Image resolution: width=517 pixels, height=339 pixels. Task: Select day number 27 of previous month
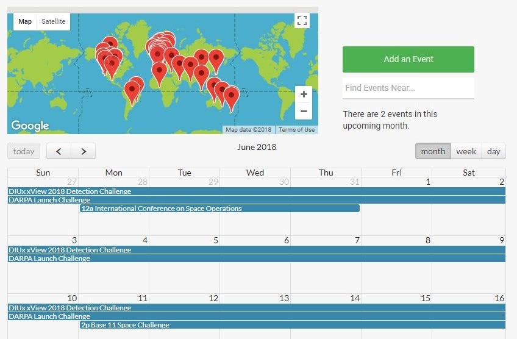[72, 182]
